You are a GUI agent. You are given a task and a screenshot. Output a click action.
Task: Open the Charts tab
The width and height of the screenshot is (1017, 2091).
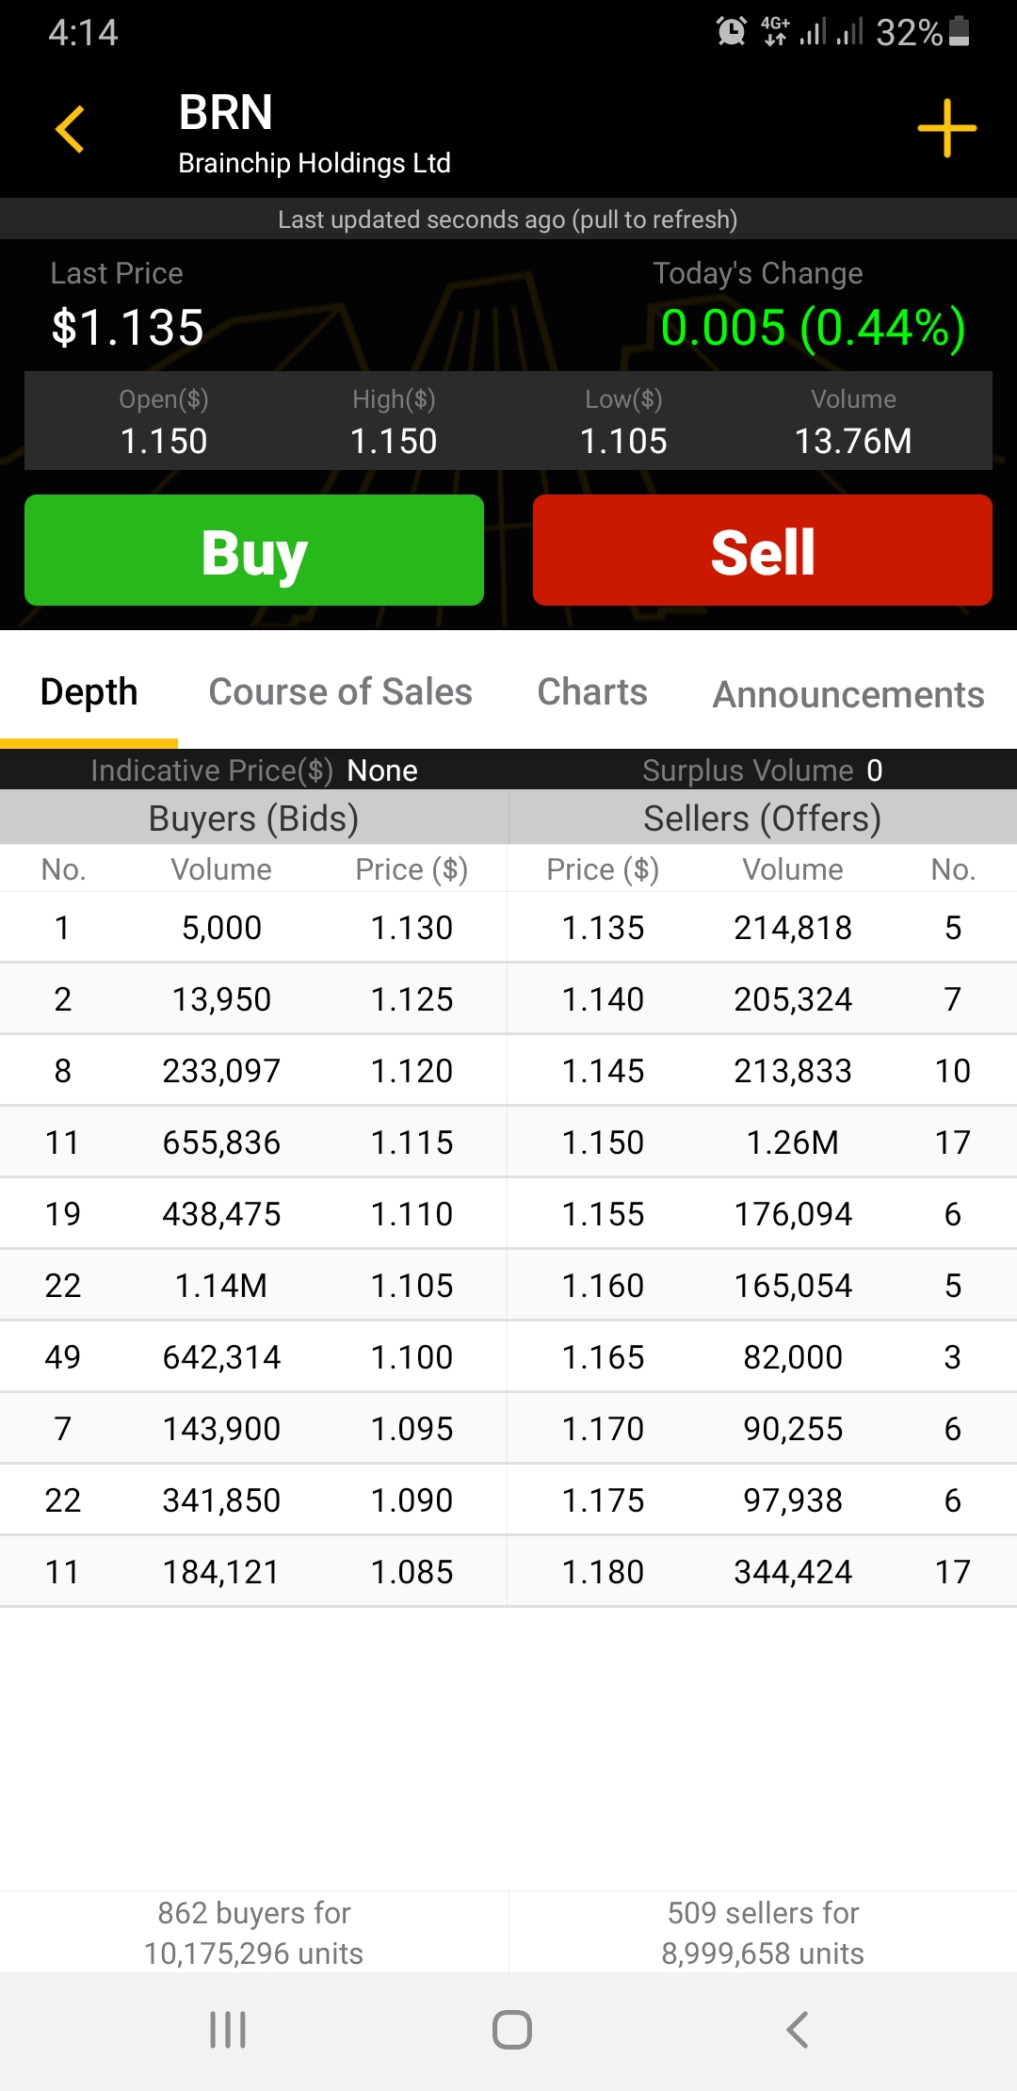click(591, 692)
